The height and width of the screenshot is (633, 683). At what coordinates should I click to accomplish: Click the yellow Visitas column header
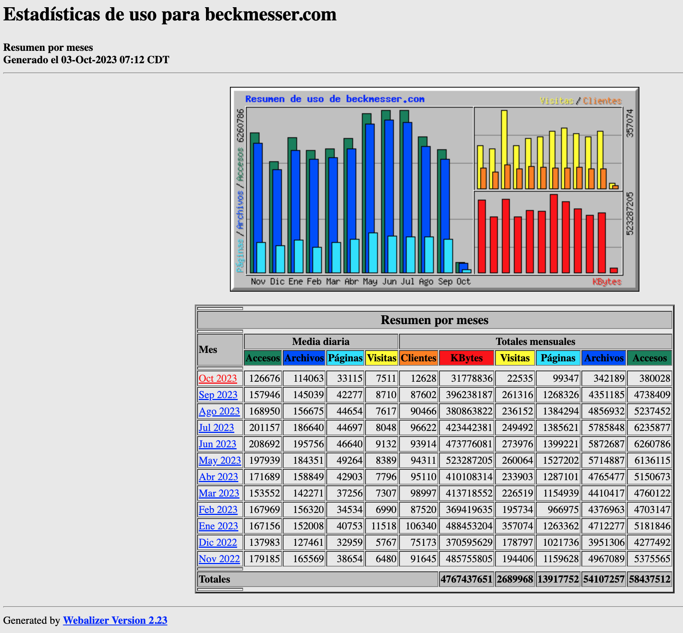point(515,358)
